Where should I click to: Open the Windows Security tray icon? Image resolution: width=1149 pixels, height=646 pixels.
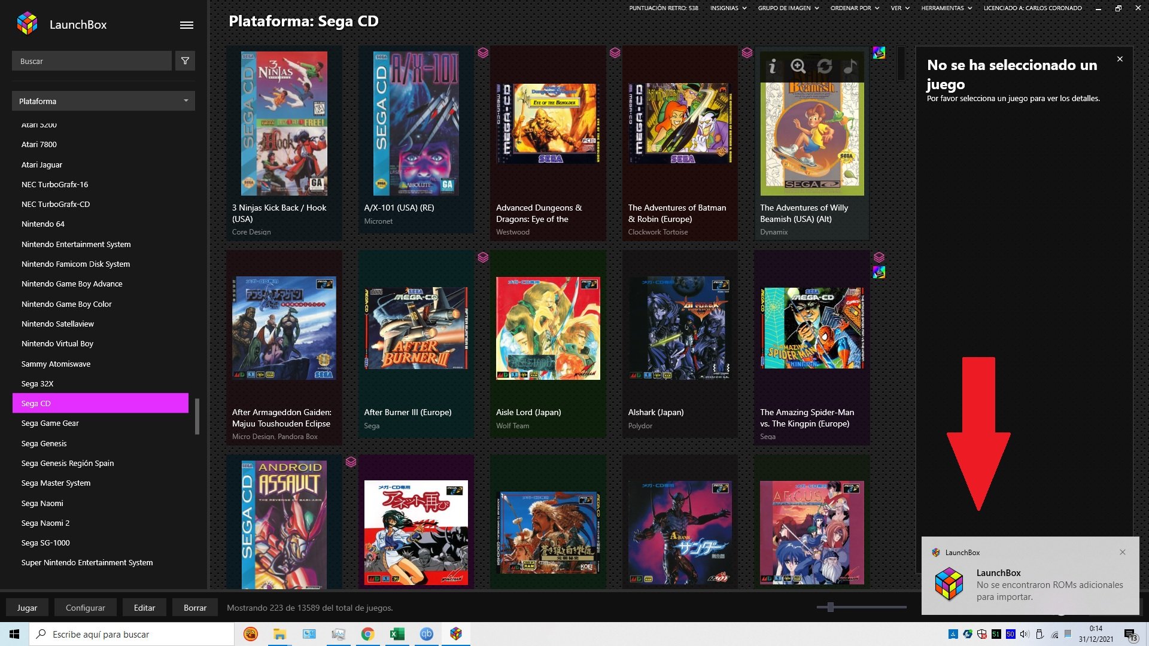coord(981,634)
